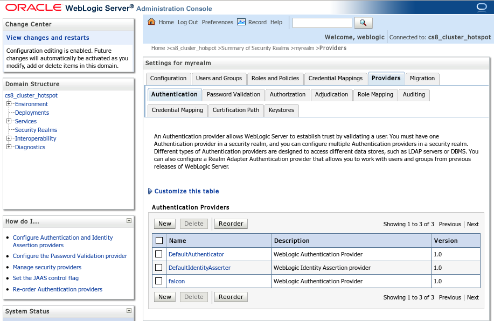The image size is (494, 321).
Task: Click in the search input field
Action: [322, 23]
